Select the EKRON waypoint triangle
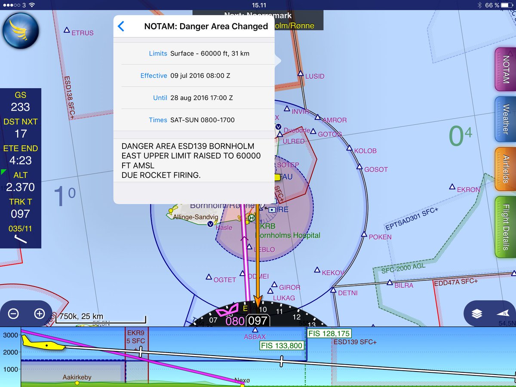 pyautogui.click(x=452, y=187)
